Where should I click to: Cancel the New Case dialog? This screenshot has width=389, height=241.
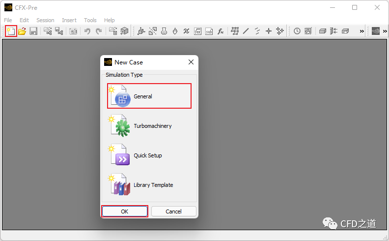point(174,211)
